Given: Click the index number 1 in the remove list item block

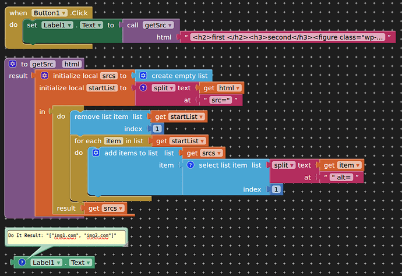Looking at the screenshot, I should pos(157,129).
